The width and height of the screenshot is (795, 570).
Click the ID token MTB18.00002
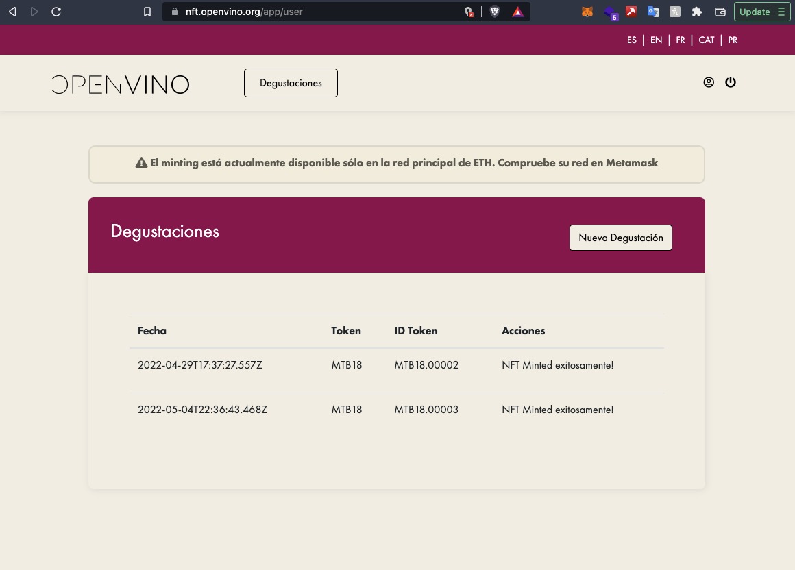[426, 364]
